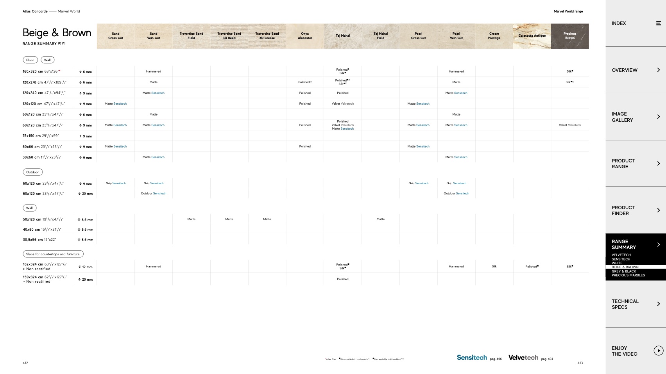Click the Velvetech logo at page bottom
The image size is (666, 374).
pyautogui.click(x=523, y=358)
